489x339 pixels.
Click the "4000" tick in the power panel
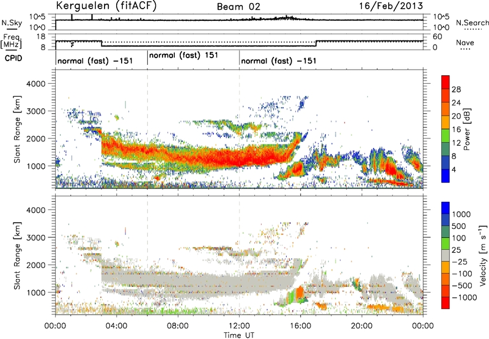pos(35,84)
